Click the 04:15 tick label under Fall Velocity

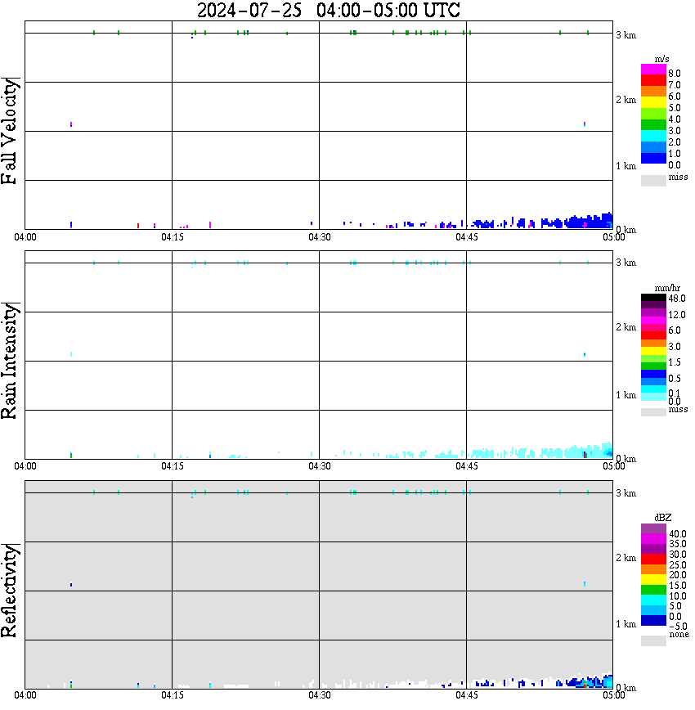172,237
